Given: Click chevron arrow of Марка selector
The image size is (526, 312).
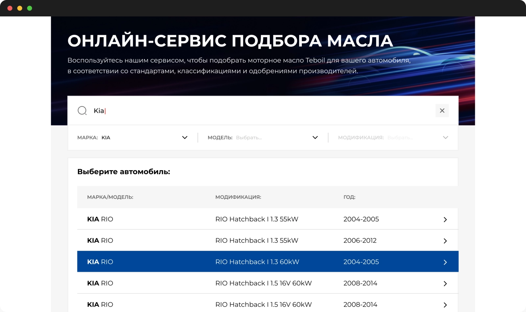Looking at the screenshot, I should (x=185, y=138).
